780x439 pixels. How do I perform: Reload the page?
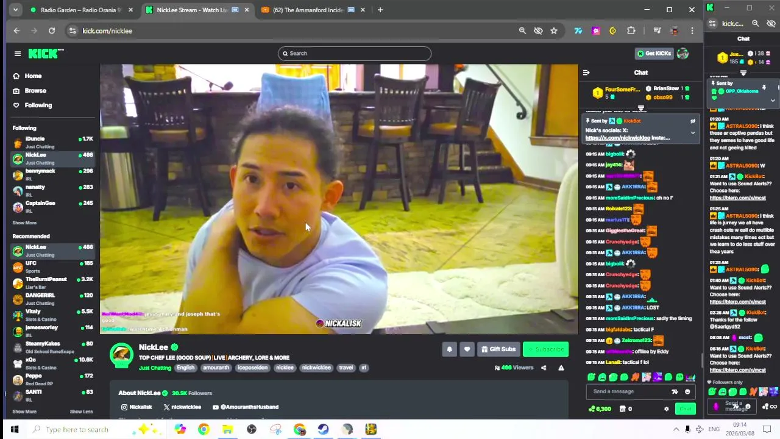52,30
